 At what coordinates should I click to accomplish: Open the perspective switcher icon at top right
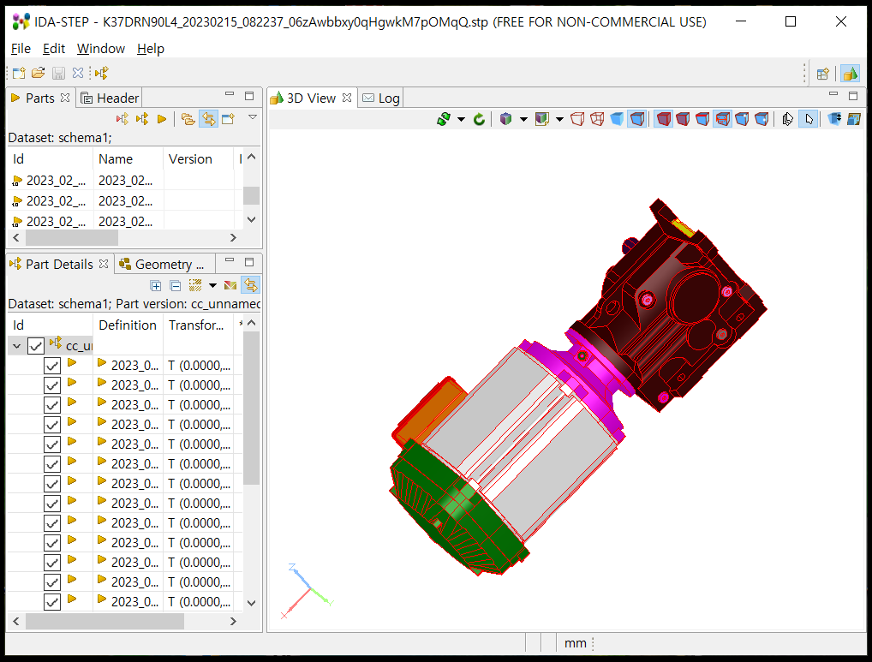[x=823, y=74]
